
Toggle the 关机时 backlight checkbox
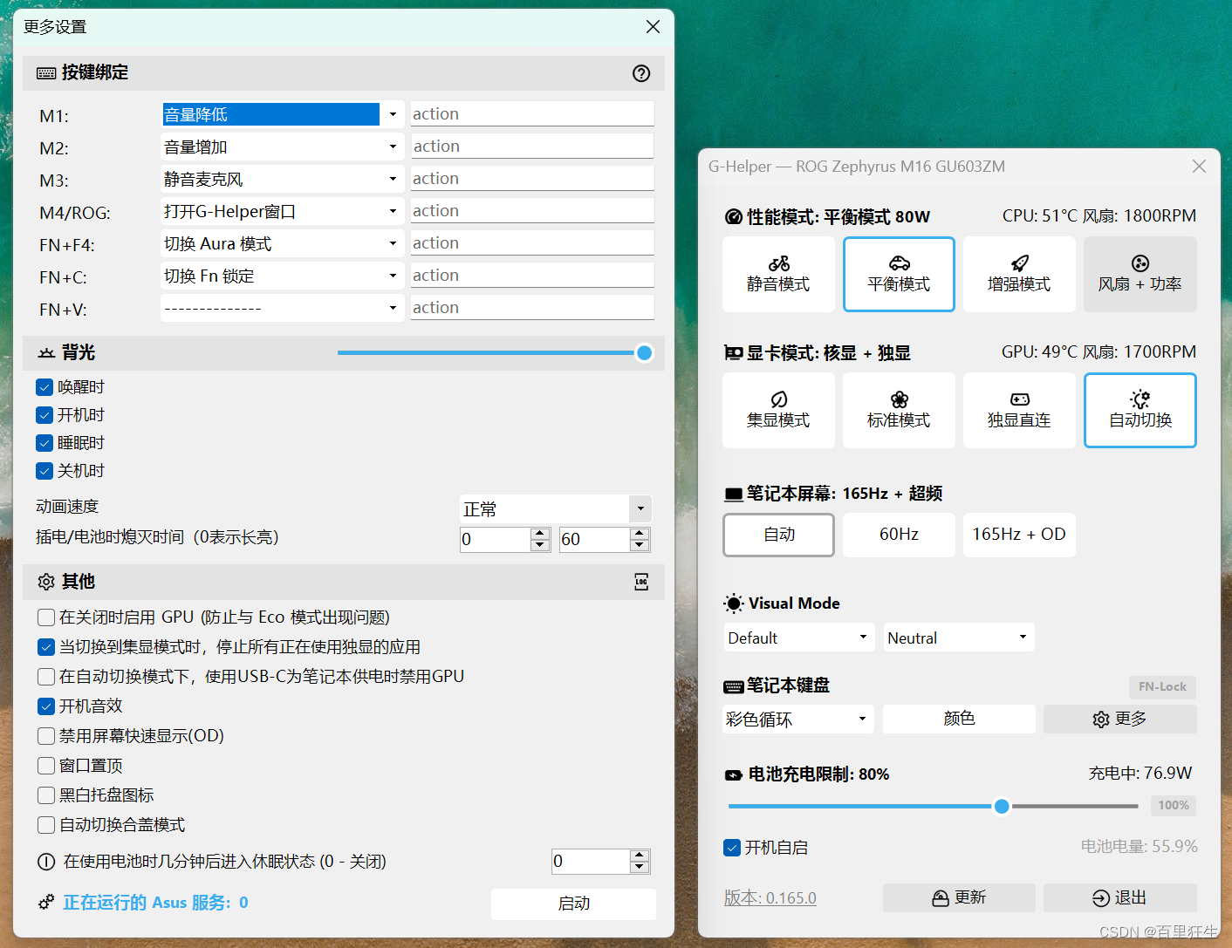44,471
